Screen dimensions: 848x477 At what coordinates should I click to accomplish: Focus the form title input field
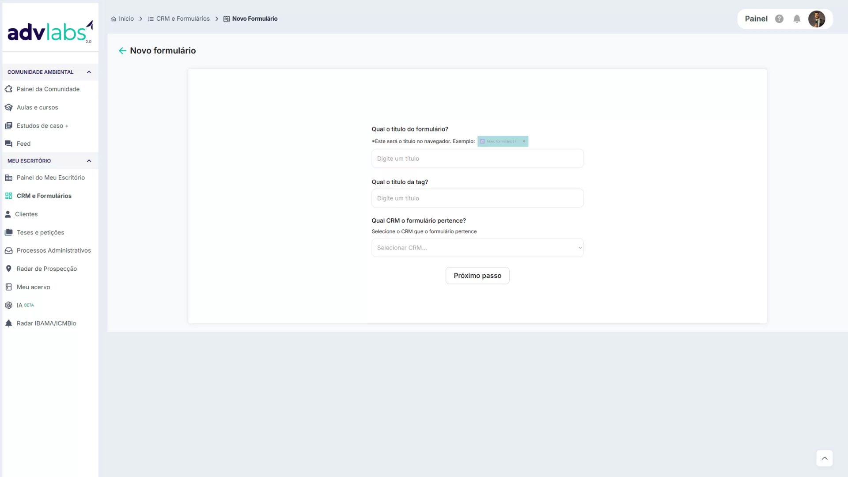click(x=477, y=159)
